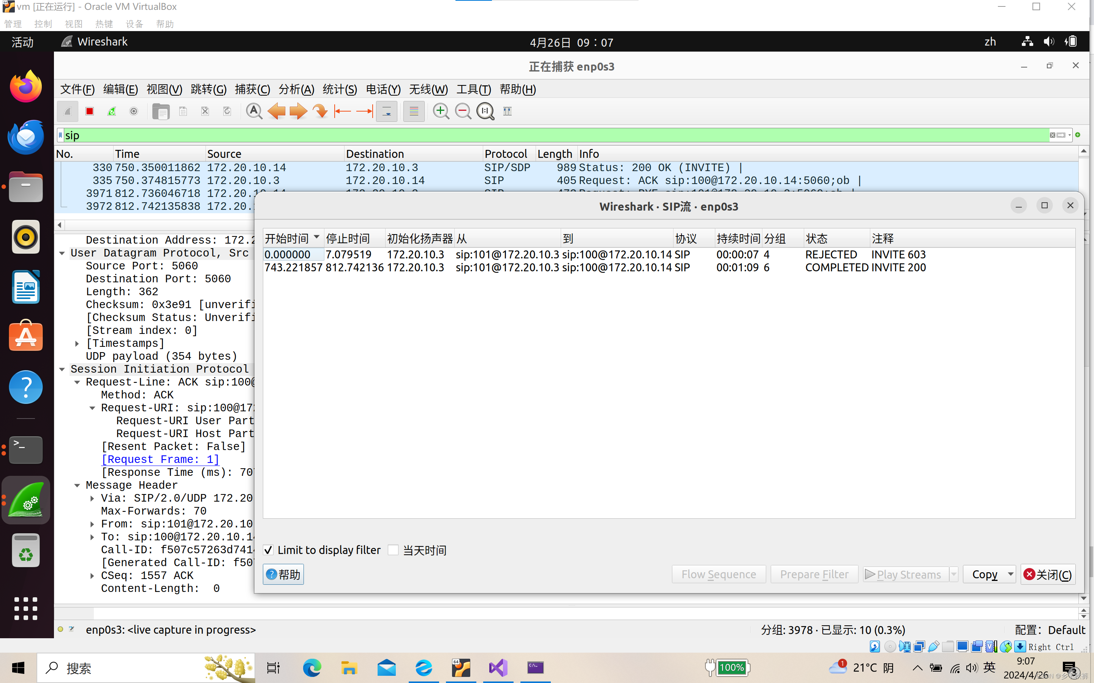Open capture options gear icon
The width and height of the screenshot is (1094, 683).
click(x=134, y=111)
